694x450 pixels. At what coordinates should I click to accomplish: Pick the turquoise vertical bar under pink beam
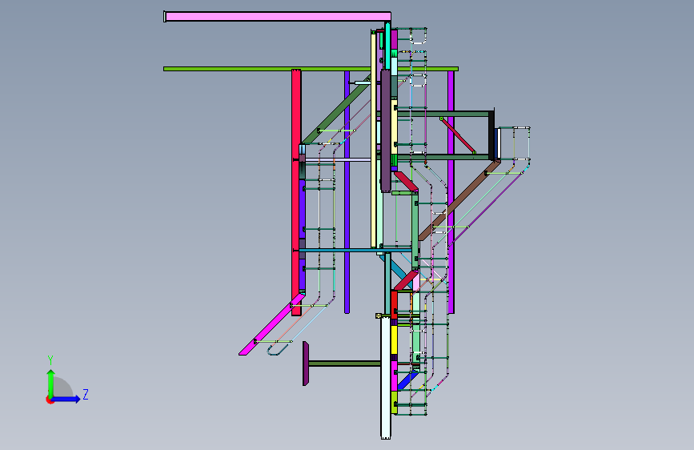387,46
